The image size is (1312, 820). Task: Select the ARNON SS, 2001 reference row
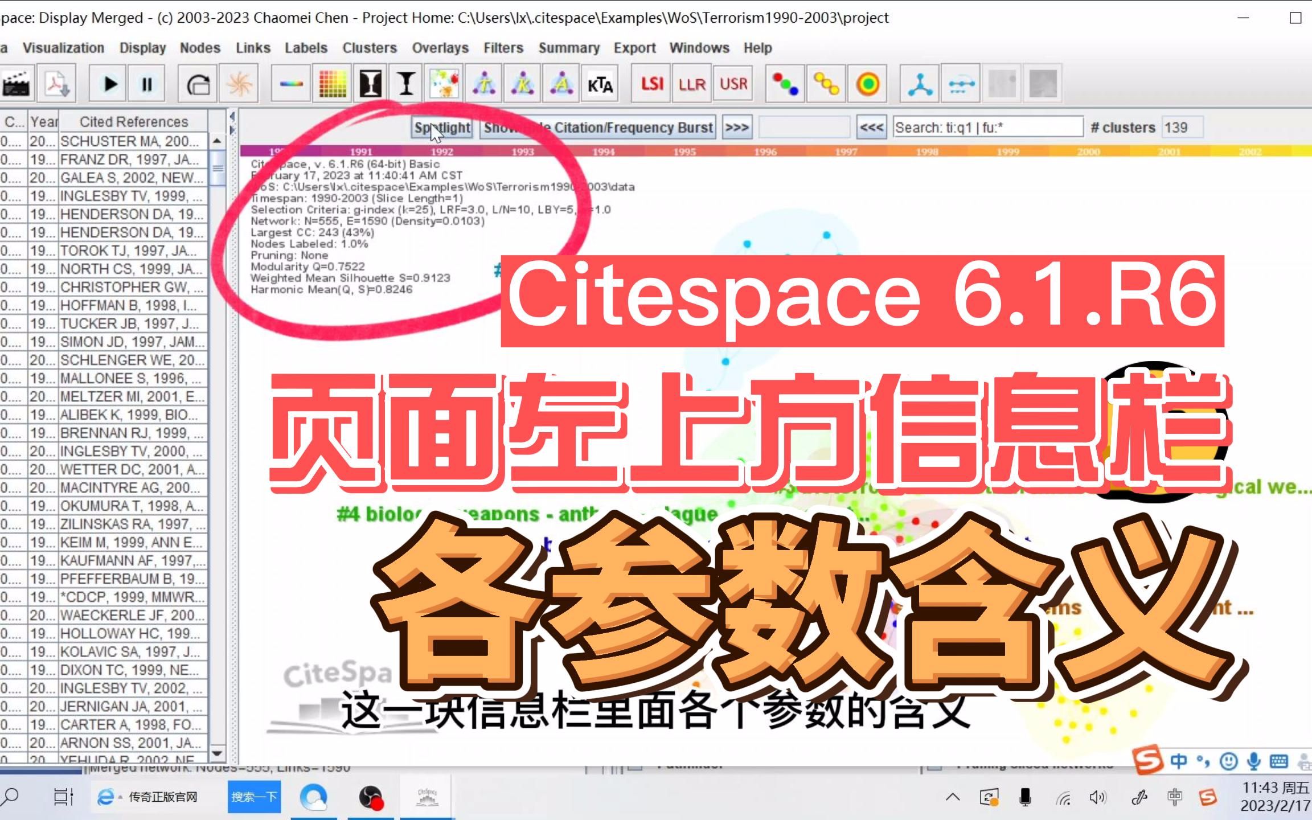(104, 743)
